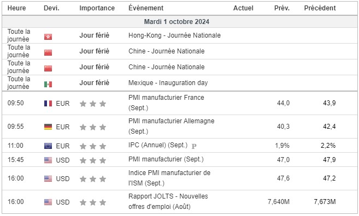Click the Germany flag icon at 09:55
This screenshot has width=359, height=216.
point(48,127)
